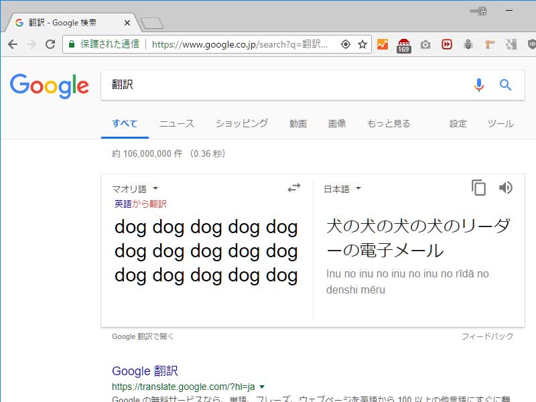Click the romanization text Inu no inu no
The height and width of the screenshot is (402, 536).
pyautogui.click(x=407, y=281)
